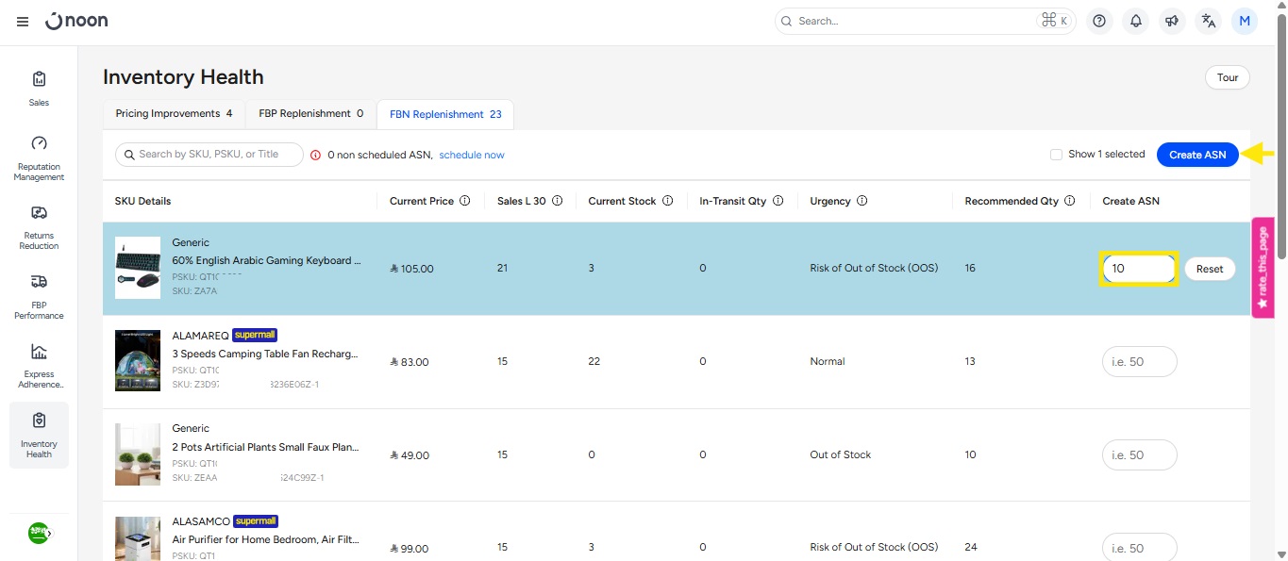
Task: Go to Reputation Management in sidebar
Action: tap(39, 157)
